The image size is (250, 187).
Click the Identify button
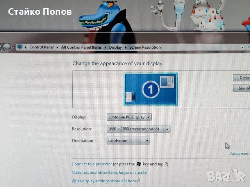[241, 88]
